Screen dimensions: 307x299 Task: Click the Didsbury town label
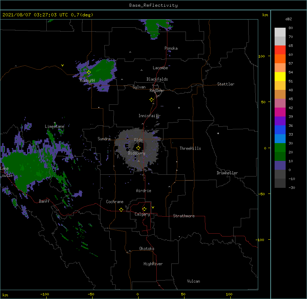click(137, 153)
